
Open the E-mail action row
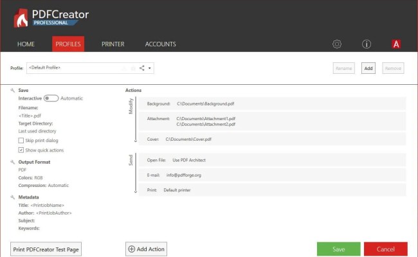pyautogui.click(x=272, y=175)
